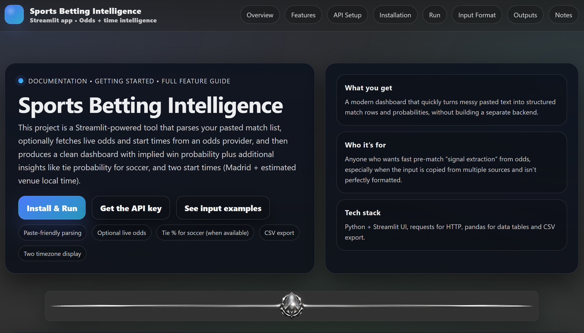The height and width of the screenshot is (333, 584).
Task: Select the Optional live odds tag
Action: [122, 233]
